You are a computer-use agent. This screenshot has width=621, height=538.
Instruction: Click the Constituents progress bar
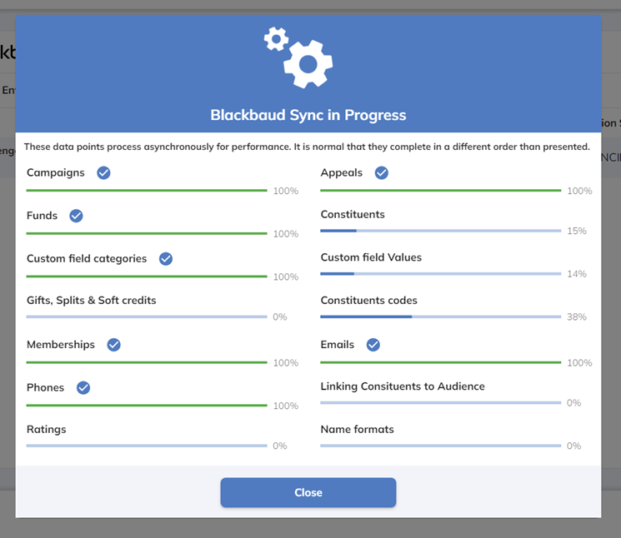(440, 231)
